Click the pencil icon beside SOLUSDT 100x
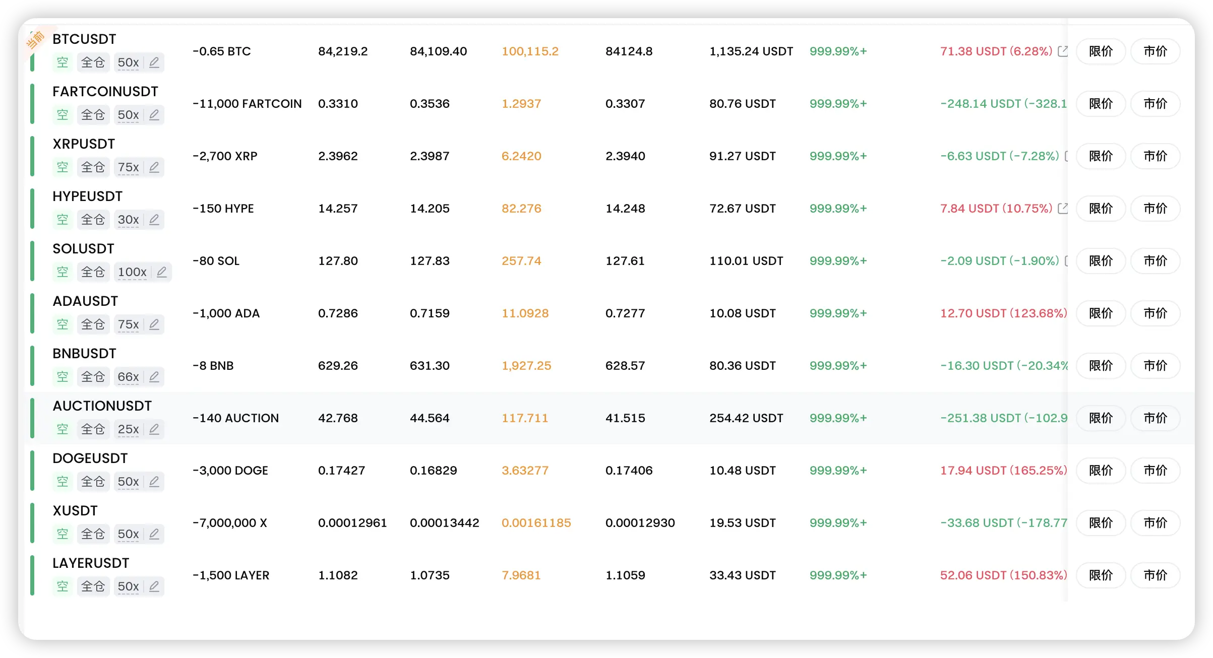The height and width of the screenshot is (658, 1213). [162, 272]
